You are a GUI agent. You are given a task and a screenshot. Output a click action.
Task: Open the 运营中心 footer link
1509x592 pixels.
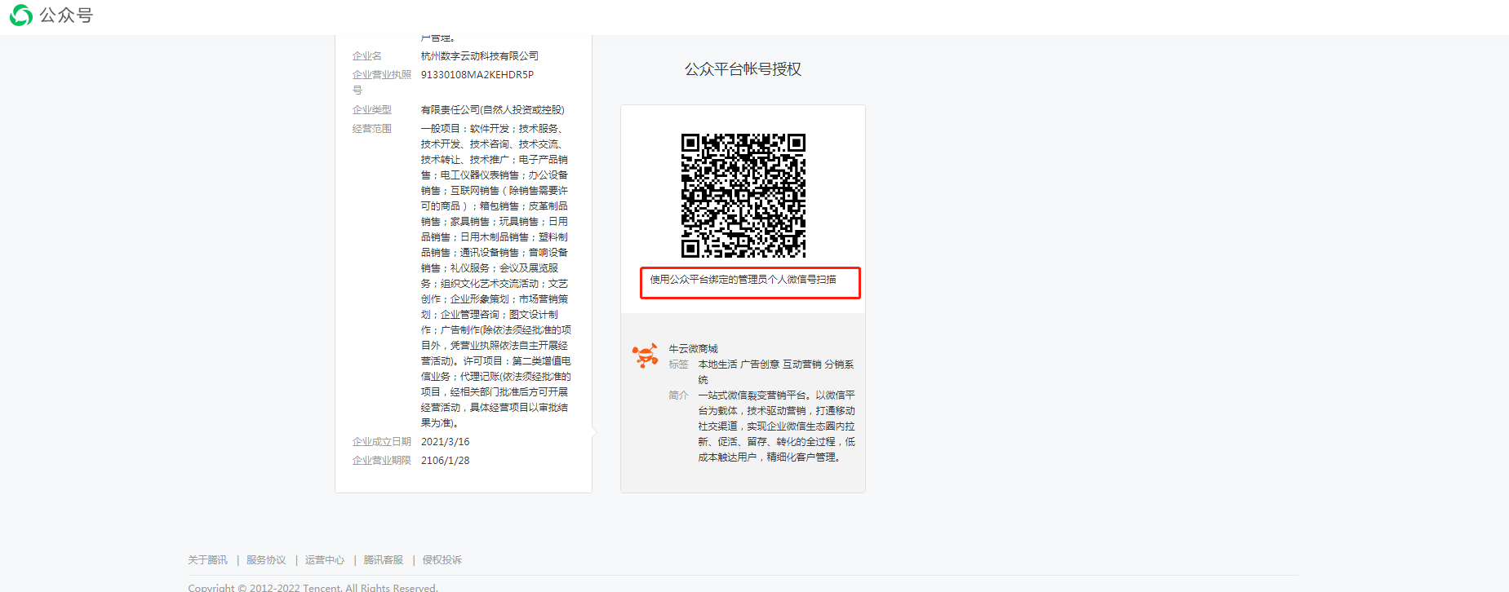point(325,560)
